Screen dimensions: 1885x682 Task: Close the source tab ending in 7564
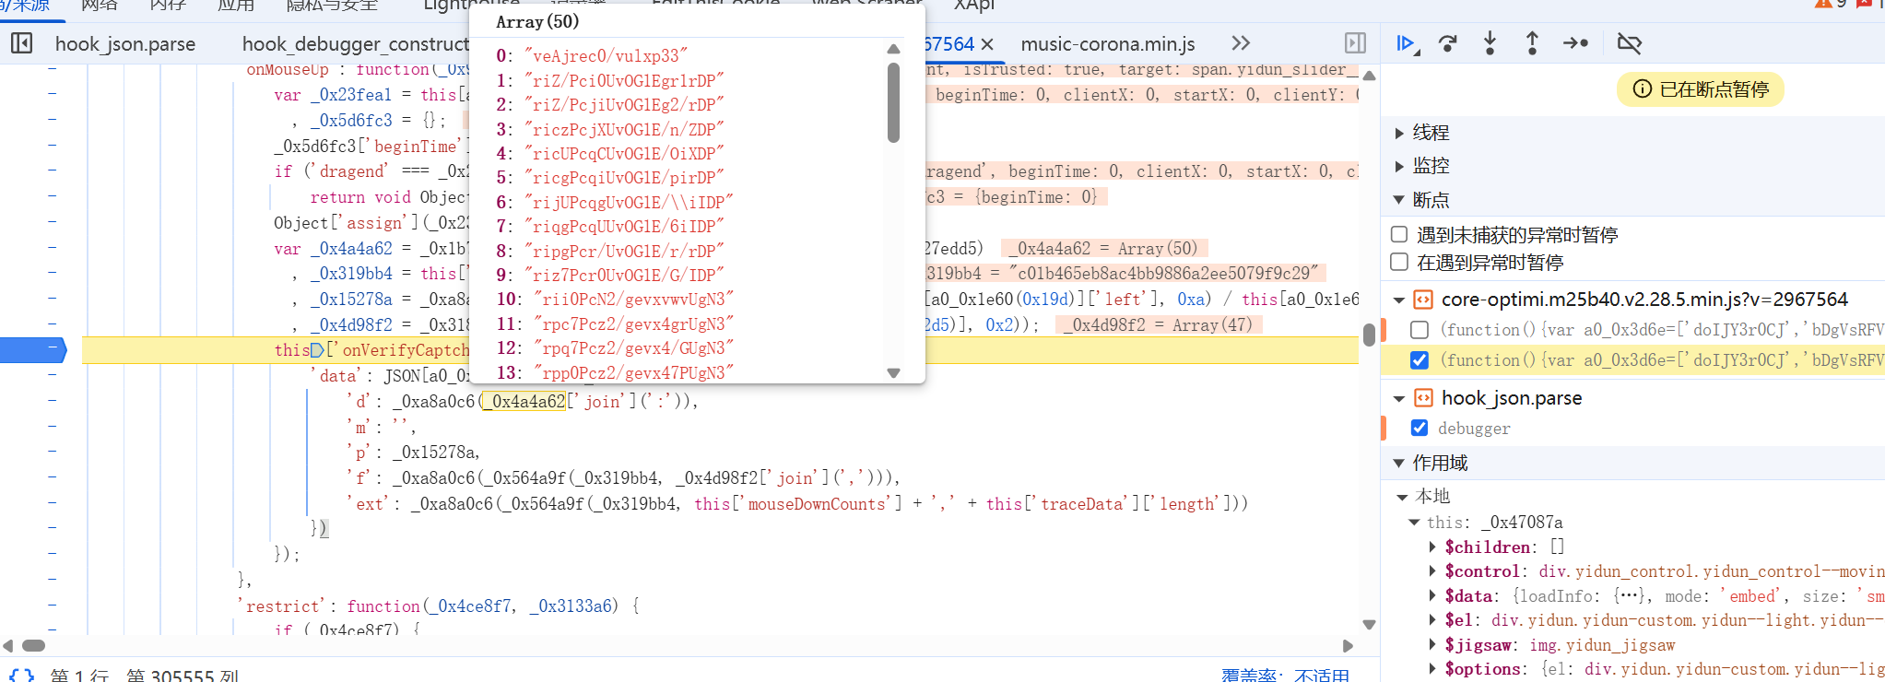point(987,44)
